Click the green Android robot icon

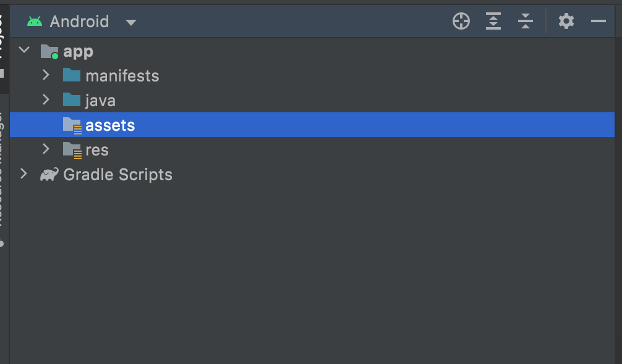coord(35,22)
